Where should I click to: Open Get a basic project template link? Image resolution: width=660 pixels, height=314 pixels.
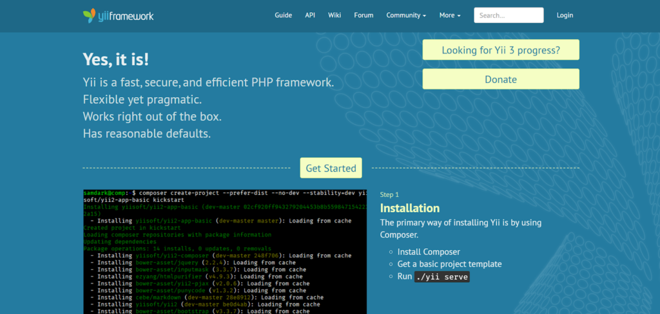(449, 264)
